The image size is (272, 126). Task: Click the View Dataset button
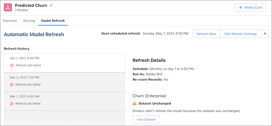146,120
